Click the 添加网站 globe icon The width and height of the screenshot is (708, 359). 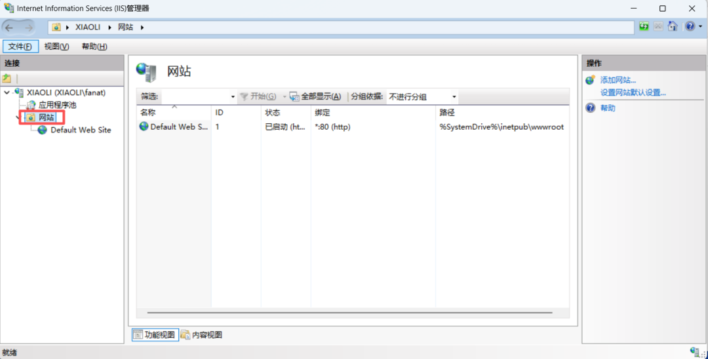[x=590, y=81]
